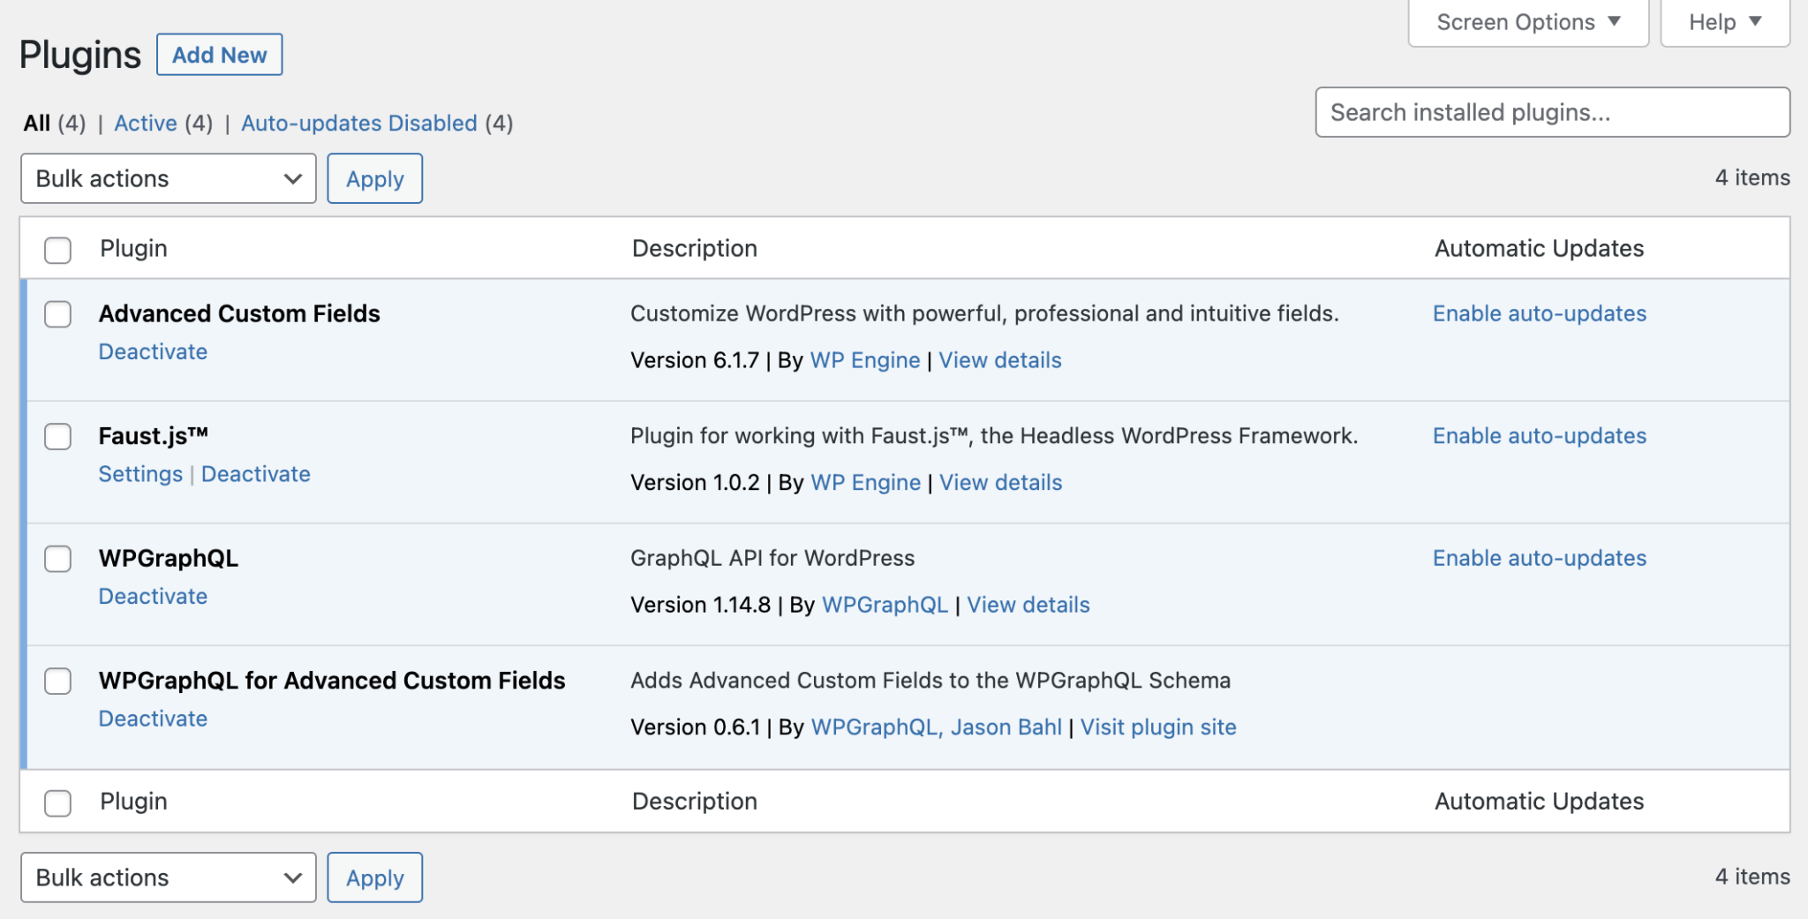Select the Advanced Custom Fields plugin checkbox
The height and width of the screenshot is (919, 1808).
(x=57, y=314)
